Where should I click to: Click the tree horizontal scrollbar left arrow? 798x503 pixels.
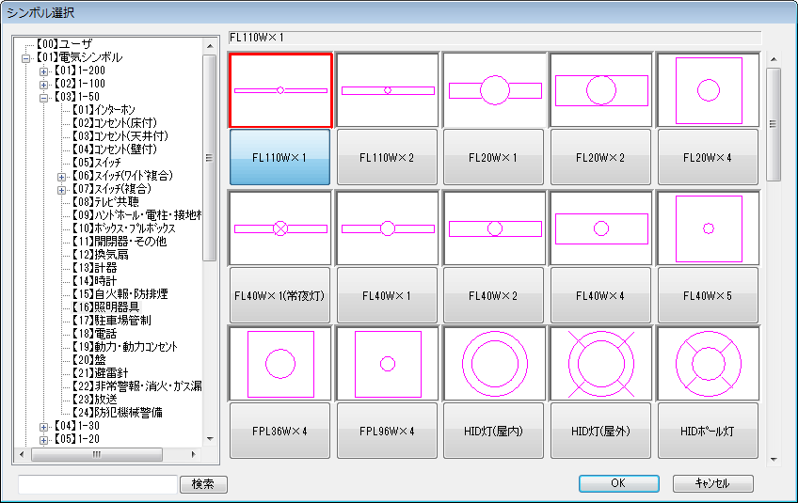22,454
